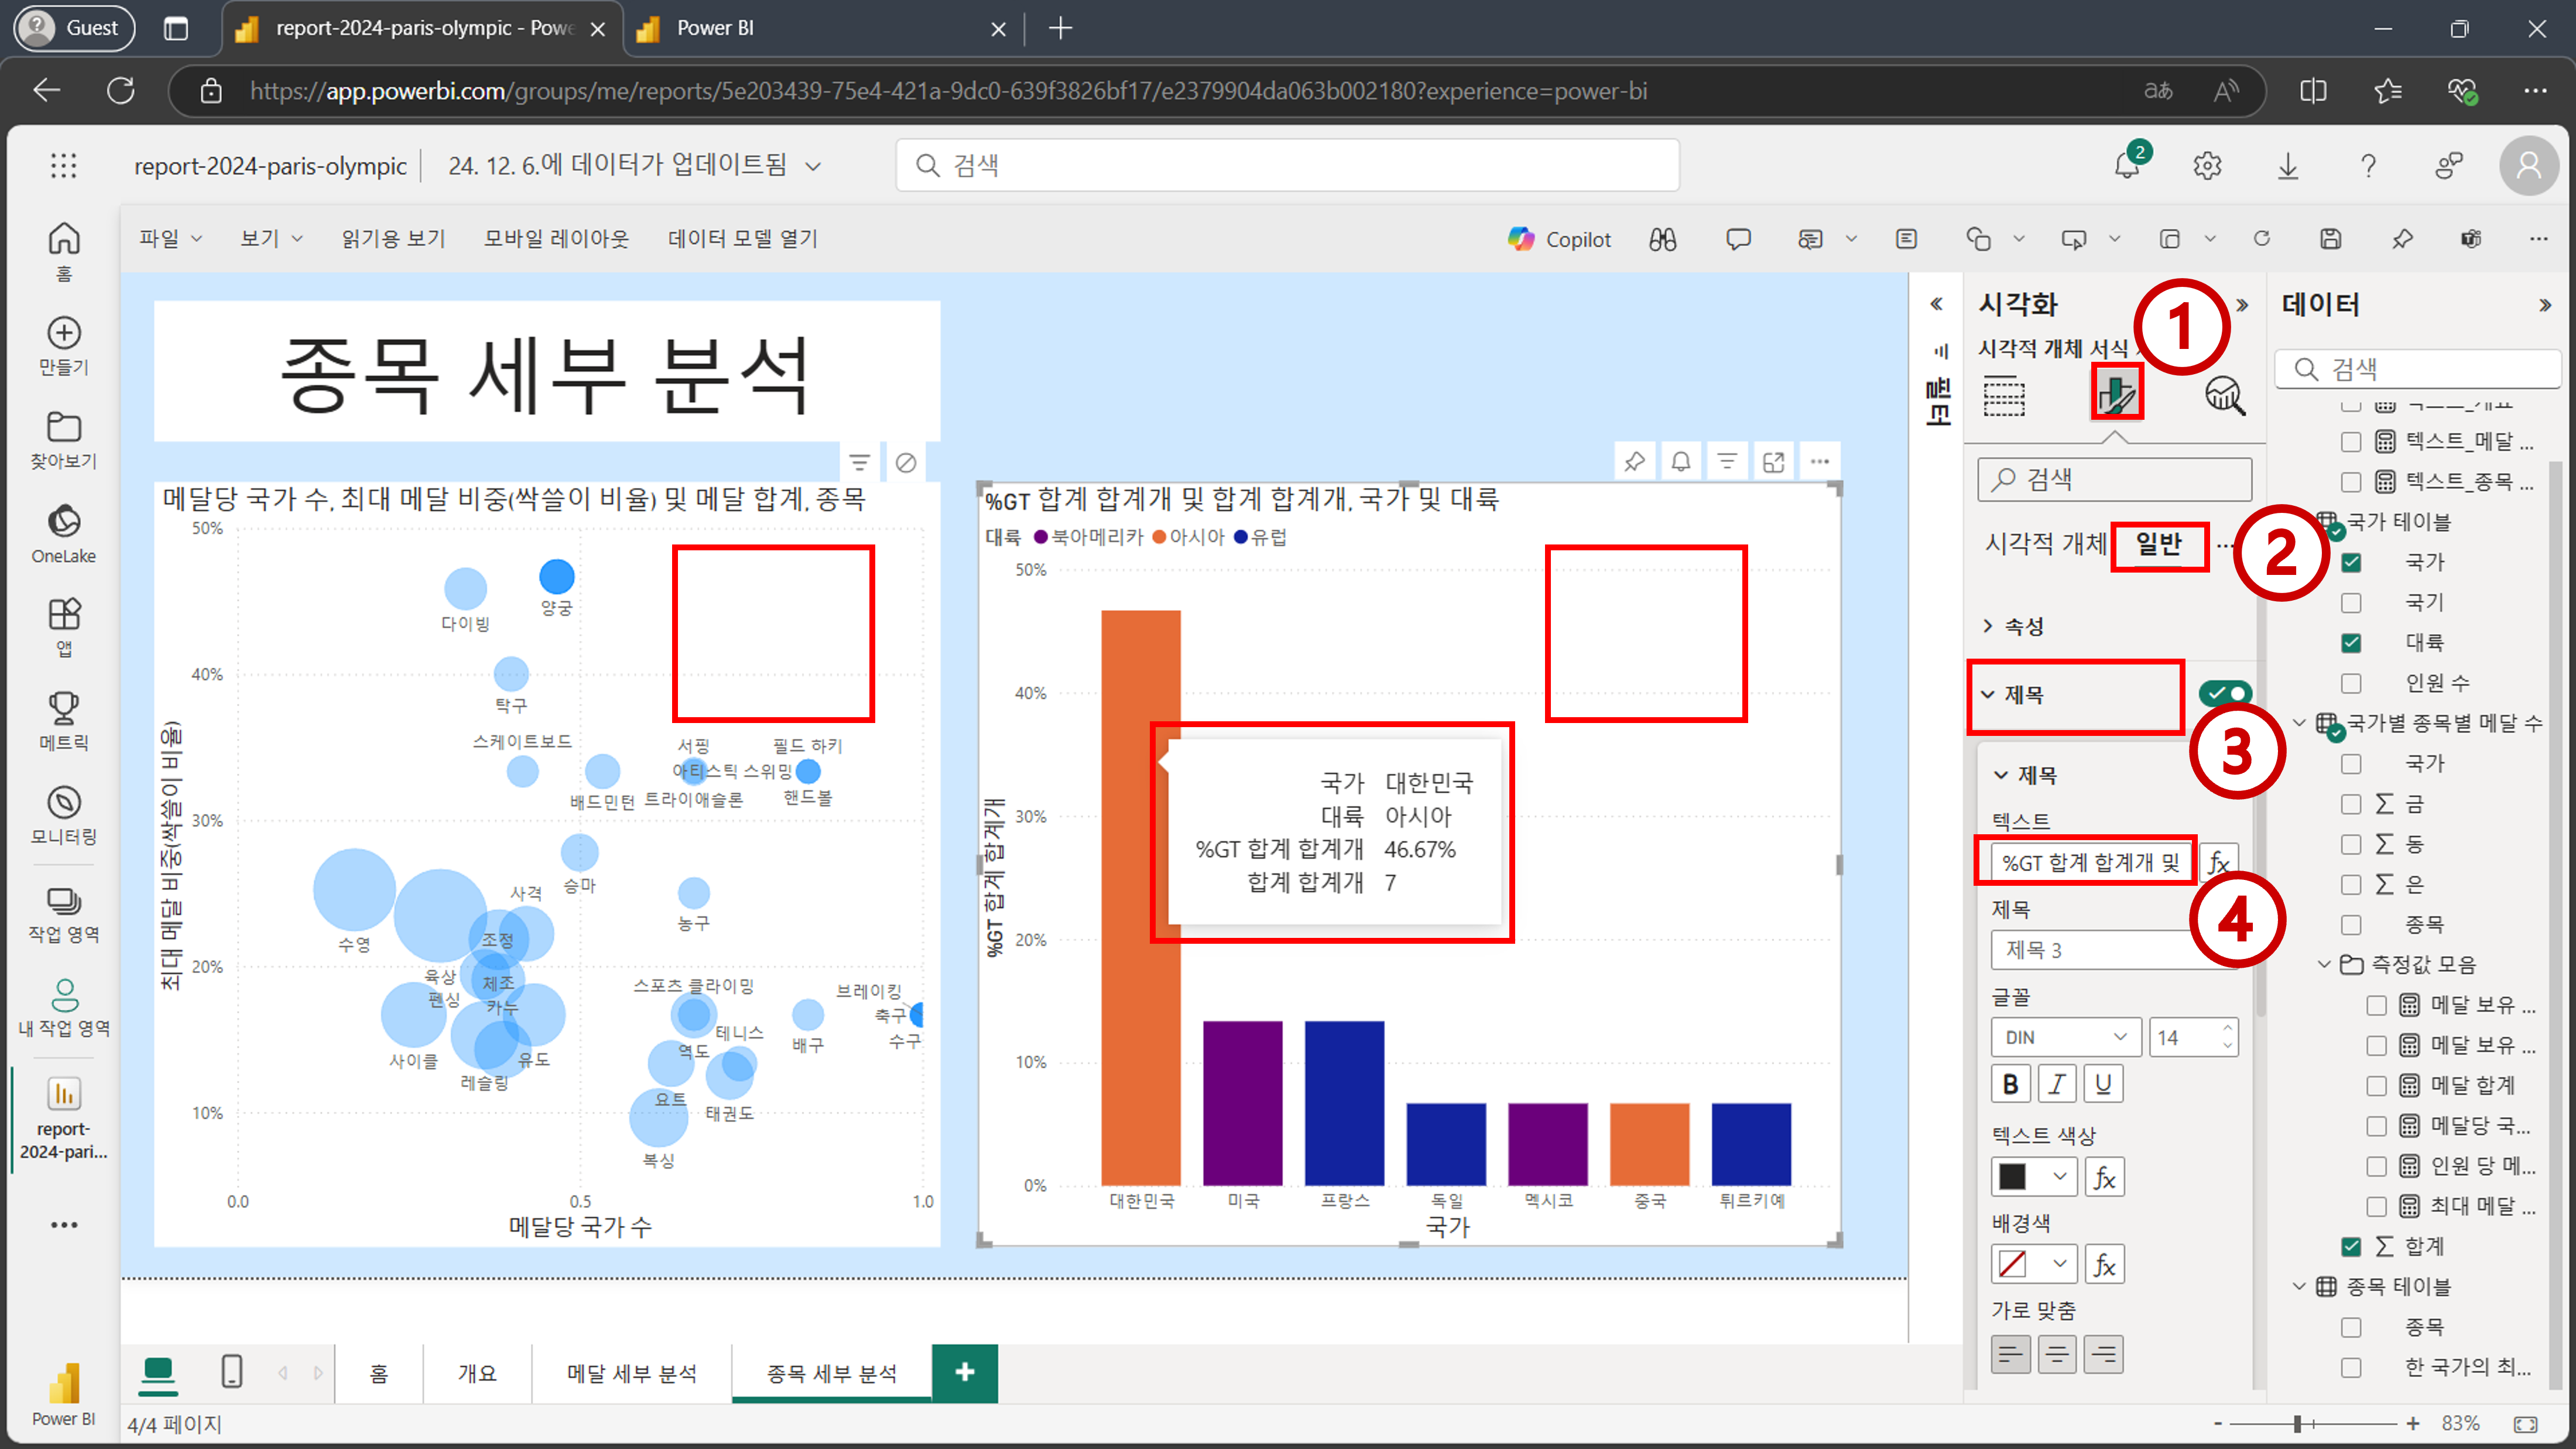Click the data pane search box
The width and height of the screenshot is (2576, 1449).
point(2418,369)
